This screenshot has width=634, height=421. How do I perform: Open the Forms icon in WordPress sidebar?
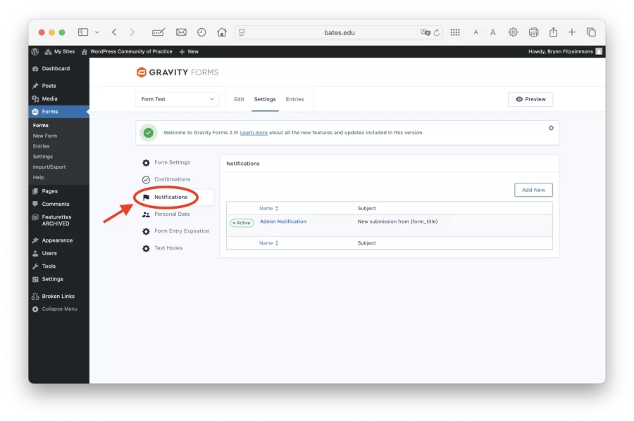coord(35,111)
